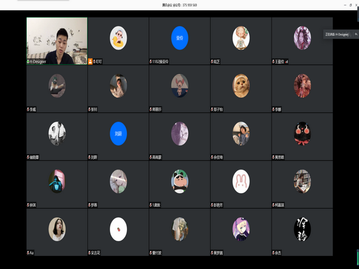Select the blue 亚伶 avatar circle
The image size is (359, 269).
tap(180, 38)
